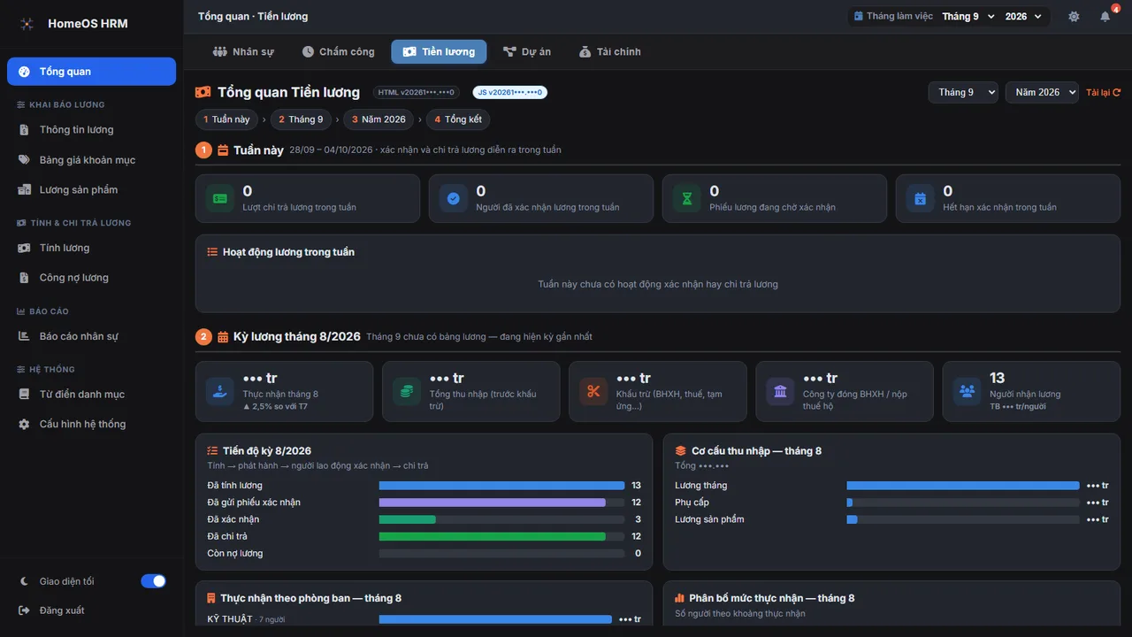Click the Tải lại reload link

click(x=1104, y=92)
